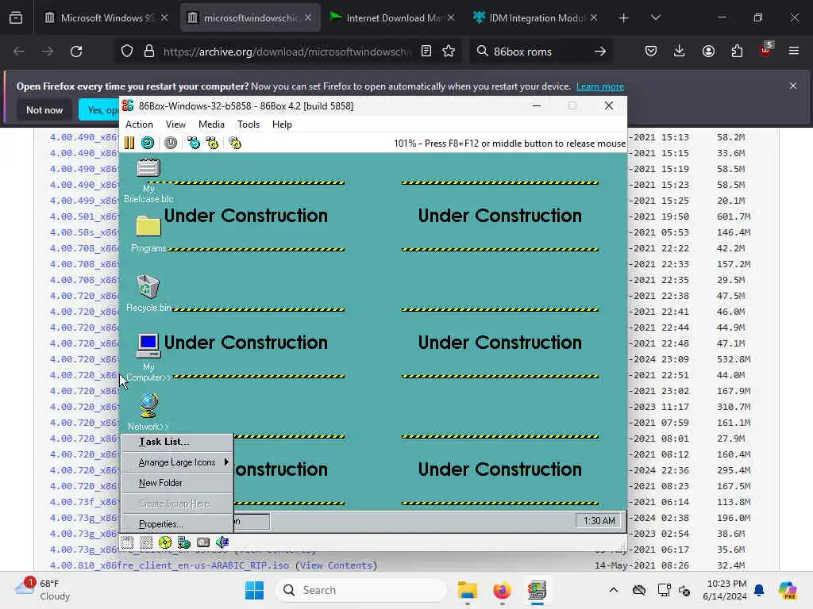Click View Contents next to ARABIC_RIP.iso
Screen dimensions: 813x609
click(336, 565)
